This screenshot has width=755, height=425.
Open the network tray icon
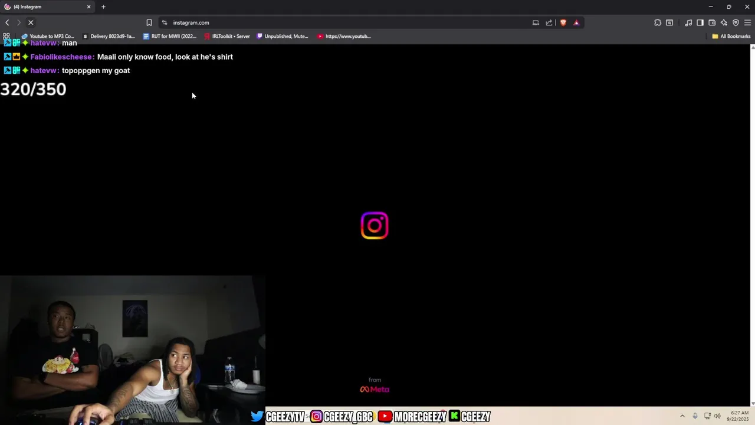tap(707, 416)
